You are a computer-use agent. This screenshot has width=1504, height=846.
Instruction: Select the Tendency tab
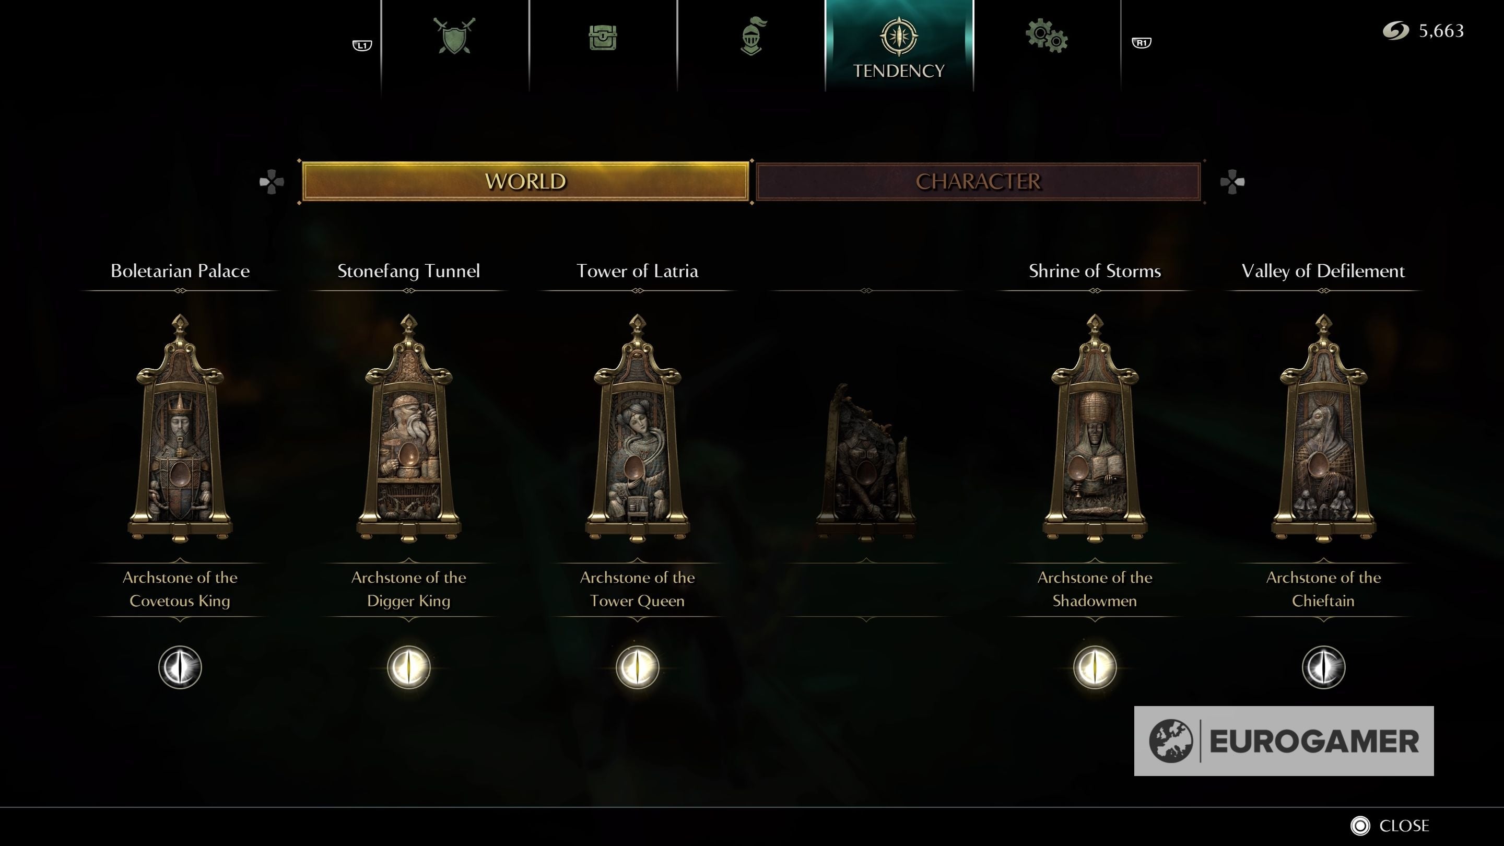point(899,46)
